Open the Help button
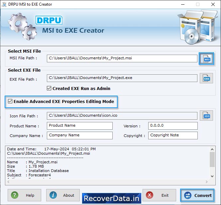 [x=24, y=195]
